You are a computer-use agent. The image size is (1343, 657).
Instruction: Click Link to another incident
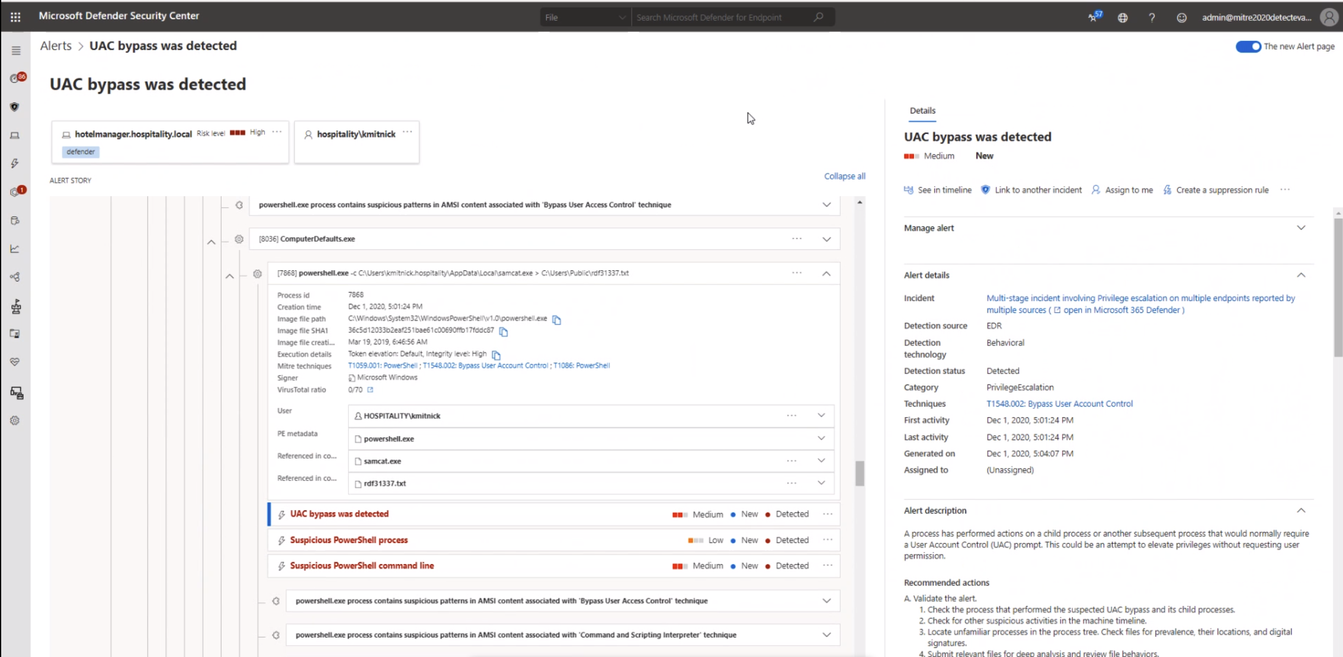[x=1031, y=190]
